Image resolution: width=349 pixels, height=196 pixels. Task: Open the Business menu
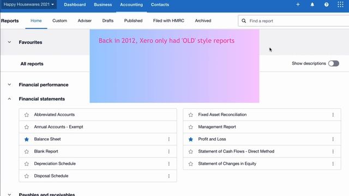click(x=103, y=4)
